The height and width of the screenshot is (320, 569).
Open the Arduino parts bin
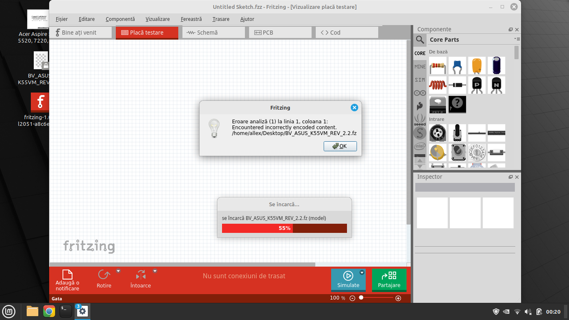pos(420,93)
